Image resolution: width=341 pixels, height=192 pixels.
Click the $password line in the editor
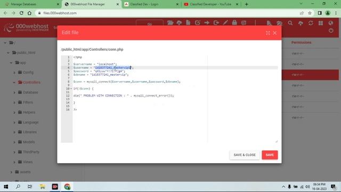click(99, 71)
